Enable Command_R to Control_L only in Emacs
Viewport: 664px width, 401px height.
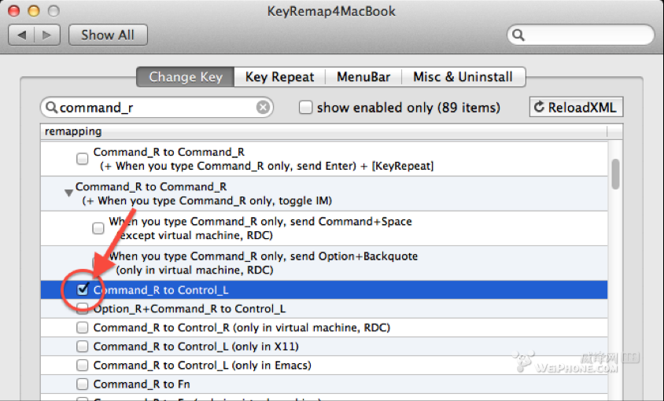click(x=82, y=365)
